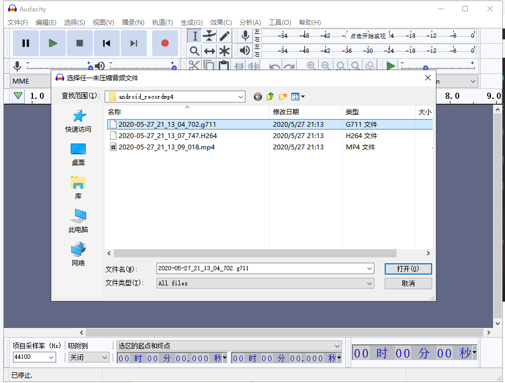Image resolution: width=505 pixels, height=383 pixels.
Task: Open the 效果 menu
Action: (x=221, y=23)
